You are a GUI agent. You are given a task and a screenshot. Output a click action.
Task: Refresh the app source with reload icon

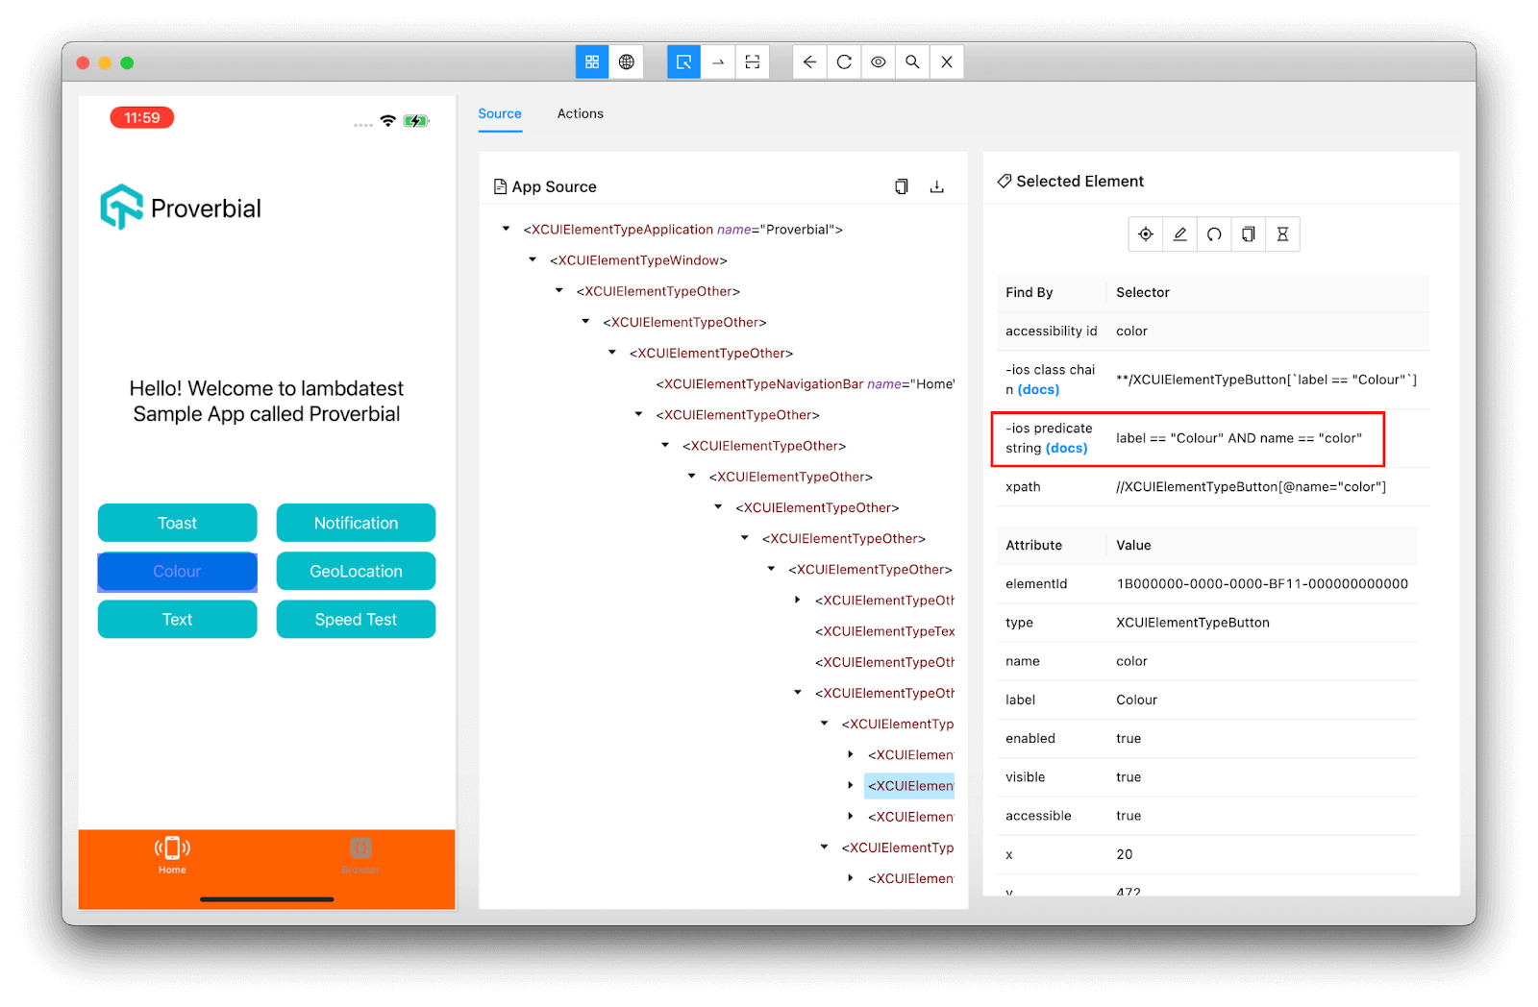pos(843,61)
